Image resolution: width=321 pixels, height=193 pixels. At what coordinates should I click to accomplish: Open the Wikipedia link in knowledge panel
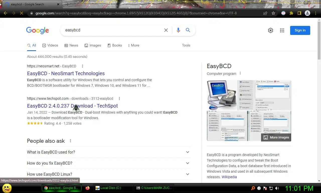[229, 177]
